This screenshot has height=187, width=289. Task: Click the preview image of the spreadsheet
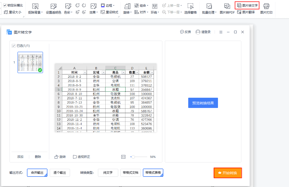click(106, 98)
